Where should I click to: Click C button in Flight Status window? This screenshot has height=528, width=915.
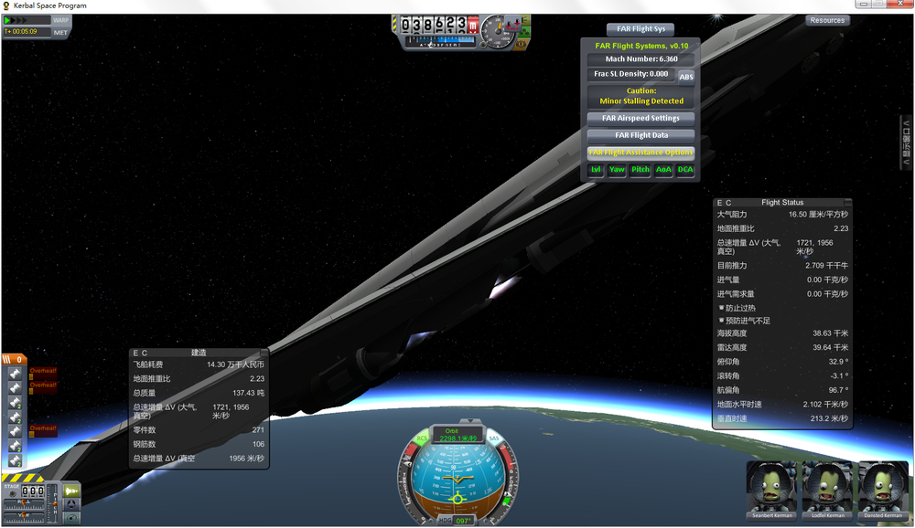tap(728, 203)
